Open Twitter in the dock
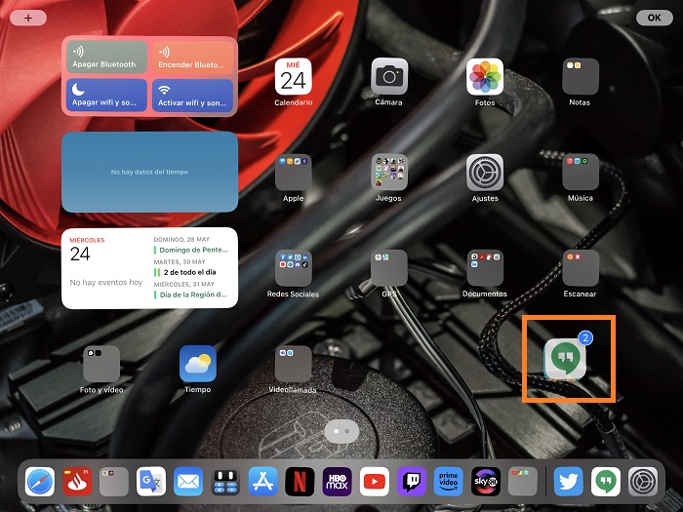The image size is (683, 512). click(569, 482)
